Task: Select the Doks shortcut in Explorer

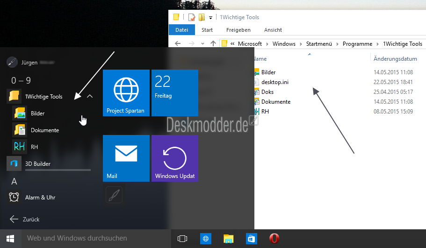Action: [267, 92]
